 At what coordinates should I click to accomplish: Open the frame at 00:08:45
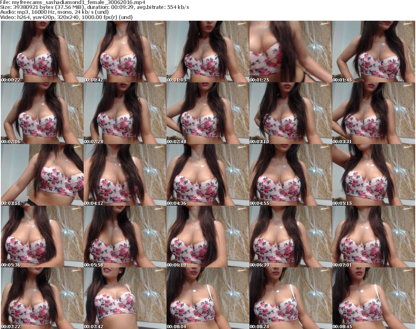374,298
